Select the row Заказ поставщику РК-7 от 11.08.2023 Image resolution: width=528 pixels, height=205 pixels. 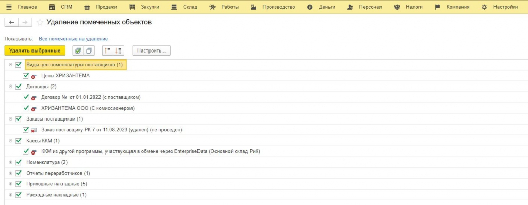tap(112, 130)
